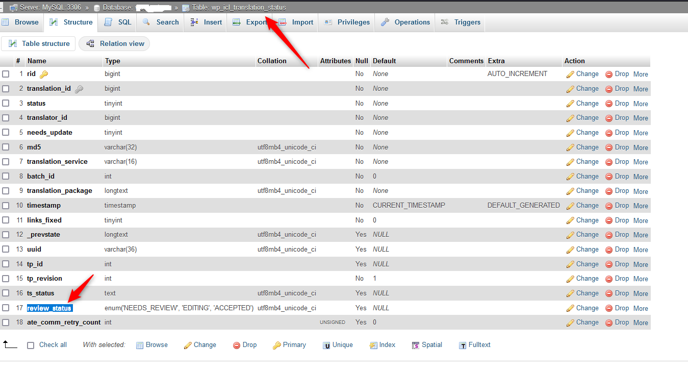Click the Privileges tab icon

click(x=328, y=22)
